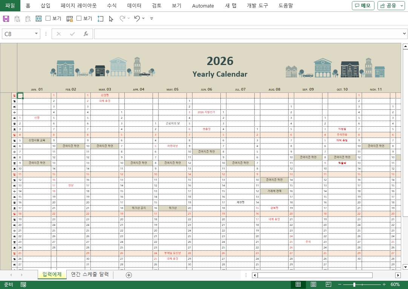Viewport: 408px width, 289px height.
Task: Switch to the 연간 스케줄 달력 sheet tab
Action: [x=90, y=275]
